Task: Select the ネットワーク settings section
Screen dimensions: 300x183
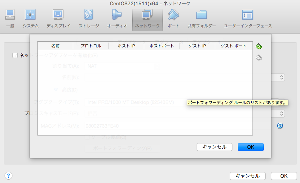Action: click(x=147, y=19)
